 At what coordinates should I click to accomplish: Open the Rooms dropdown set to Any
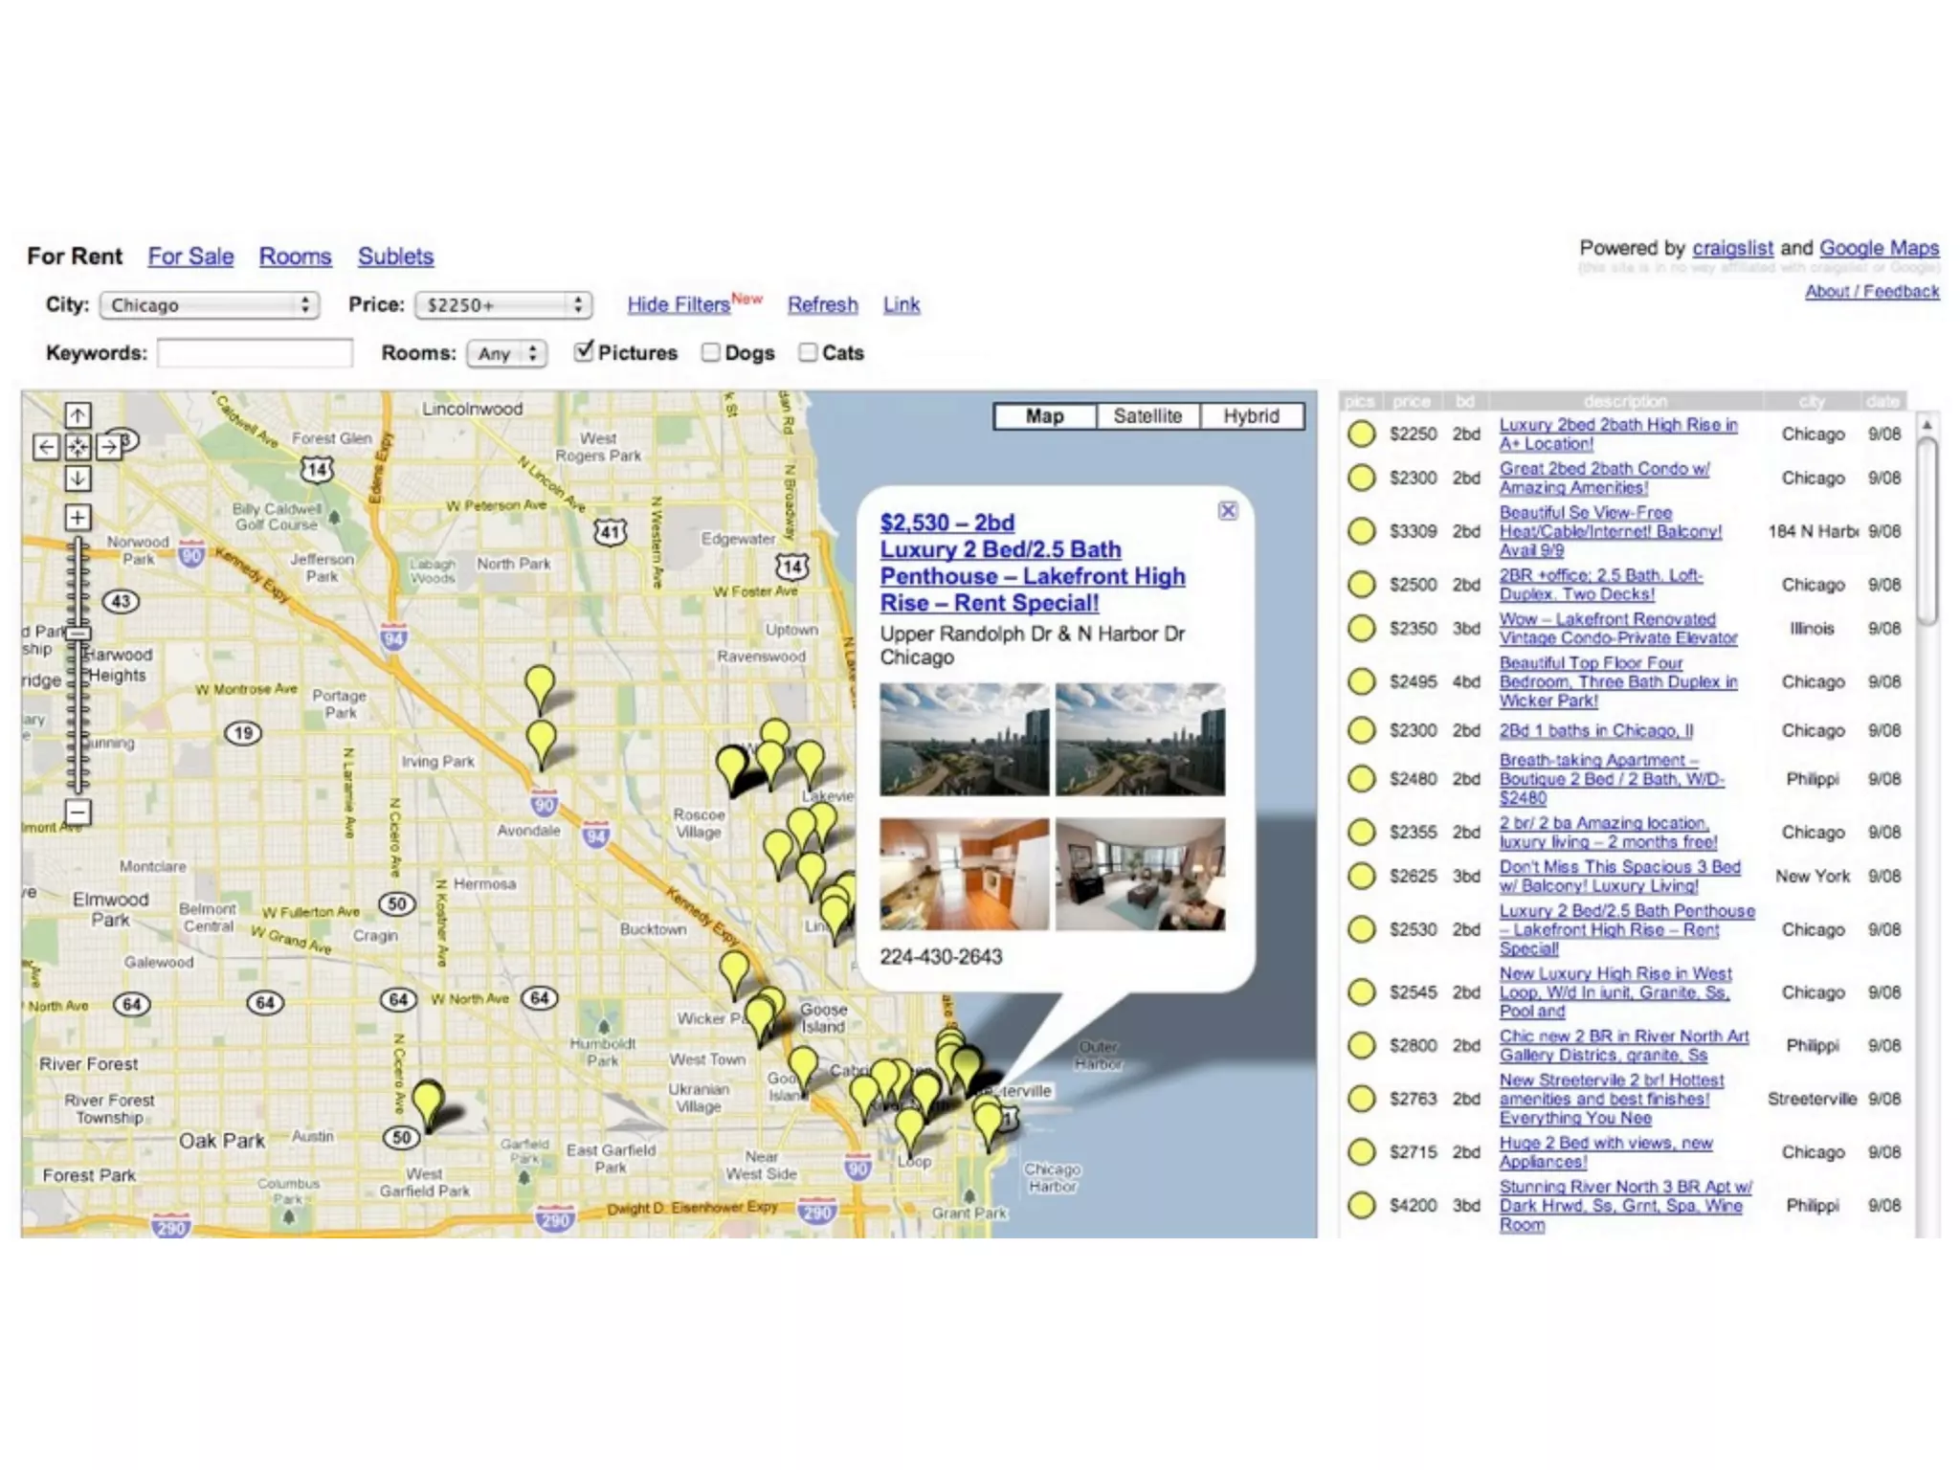(x=506, y=353)
